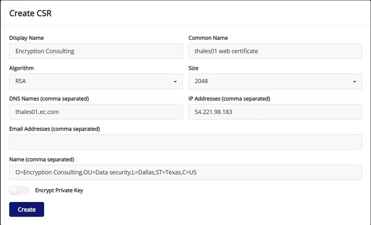This screenshot has height=225, width=371.
Task: Focus the empty Email Addresses field
Action: pos(185,142)
